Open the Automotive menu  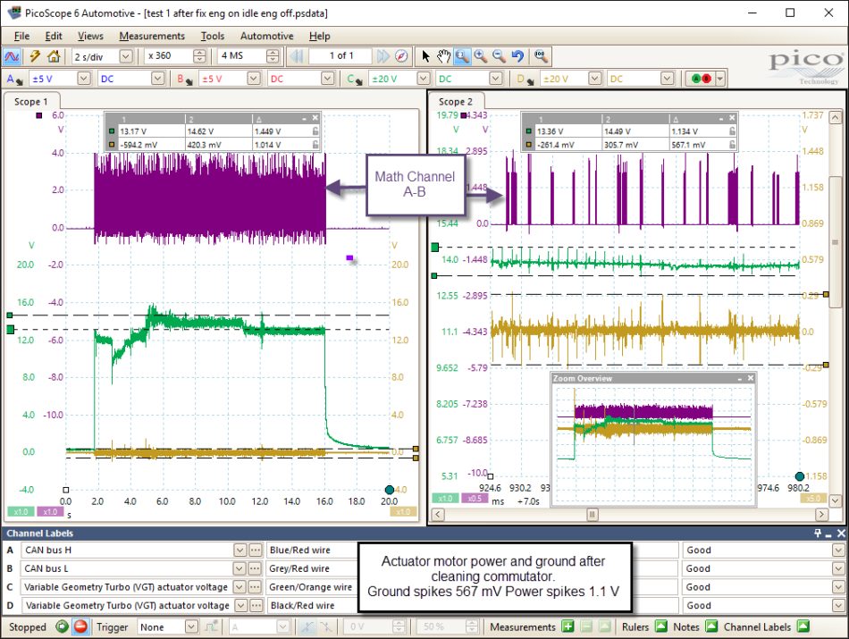pos(266,36)
